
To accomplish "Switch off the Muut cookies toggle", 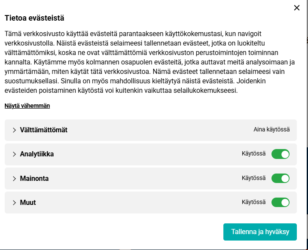I will tap(280, 202).
